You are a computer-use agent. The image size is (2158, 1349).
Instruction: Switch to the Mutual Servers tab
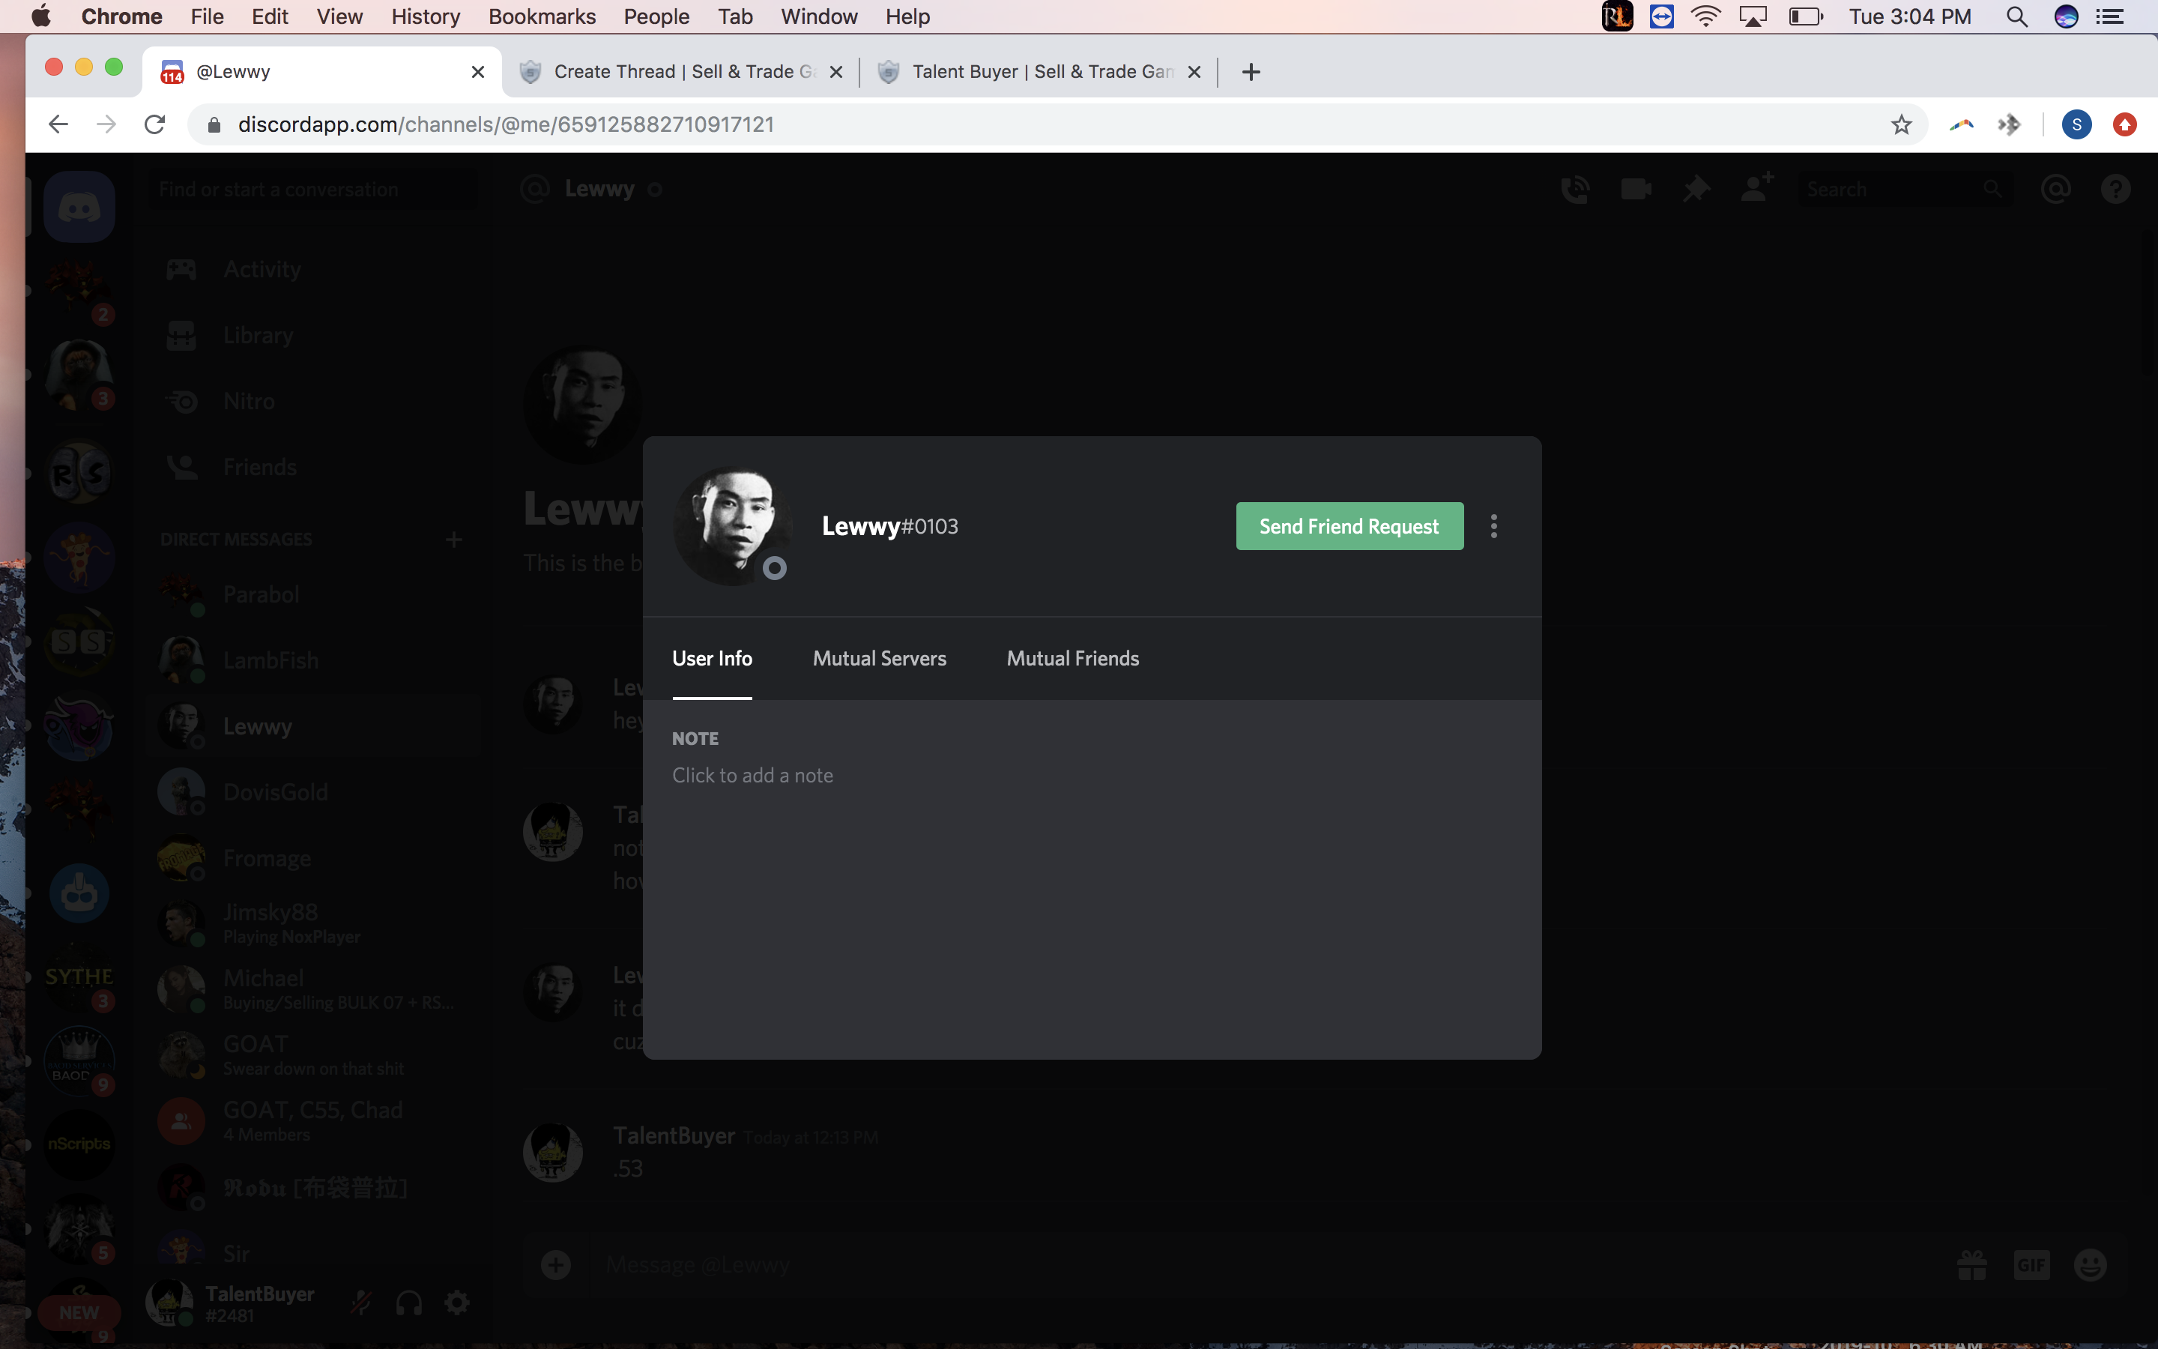(879, 659)
